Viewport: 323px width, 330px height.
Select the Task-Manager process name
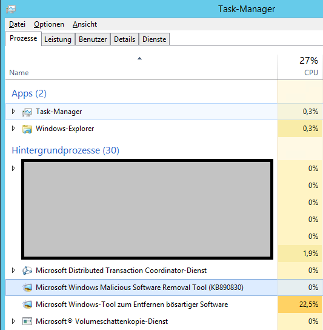(x=59, y=112)
